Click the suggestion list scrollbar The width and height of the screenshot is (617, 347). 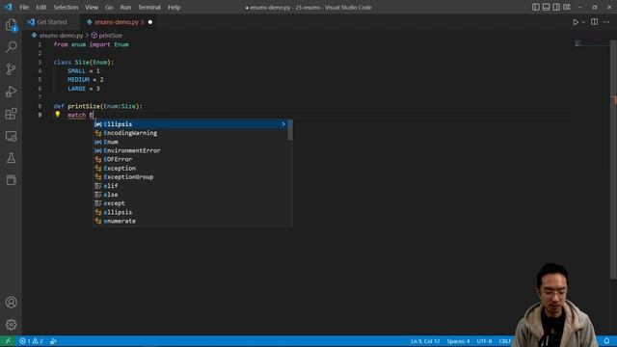290,130
